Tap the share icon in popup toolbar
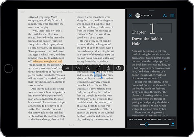This screenshot has width=194, height=137. [108, 68]
